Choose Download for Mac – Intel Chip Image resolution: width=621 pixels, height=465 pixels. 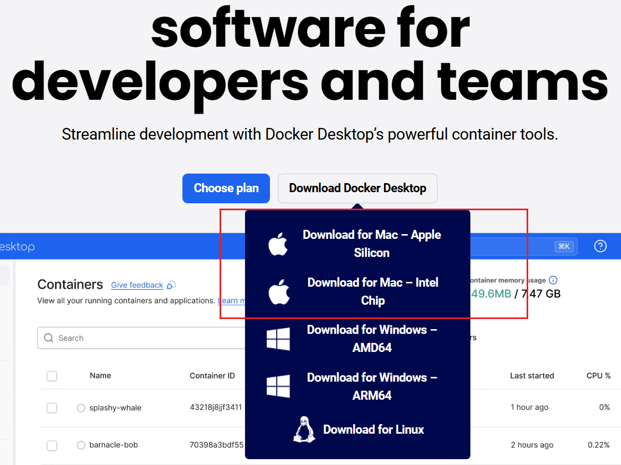tap(372, 291)
